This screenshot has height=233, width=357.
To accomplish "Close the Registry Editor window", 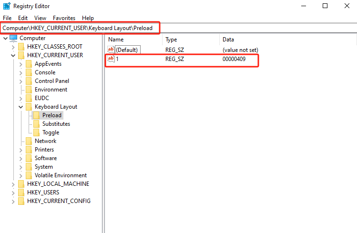I will click(x=347, y=6).
